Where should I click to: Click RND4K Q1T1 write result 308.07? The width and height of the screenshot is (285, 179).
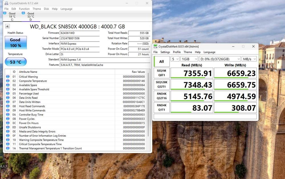(235, 108)
